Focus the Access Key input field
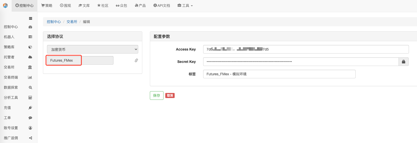This screenshot has width=417, height=143. pos(306,49)
